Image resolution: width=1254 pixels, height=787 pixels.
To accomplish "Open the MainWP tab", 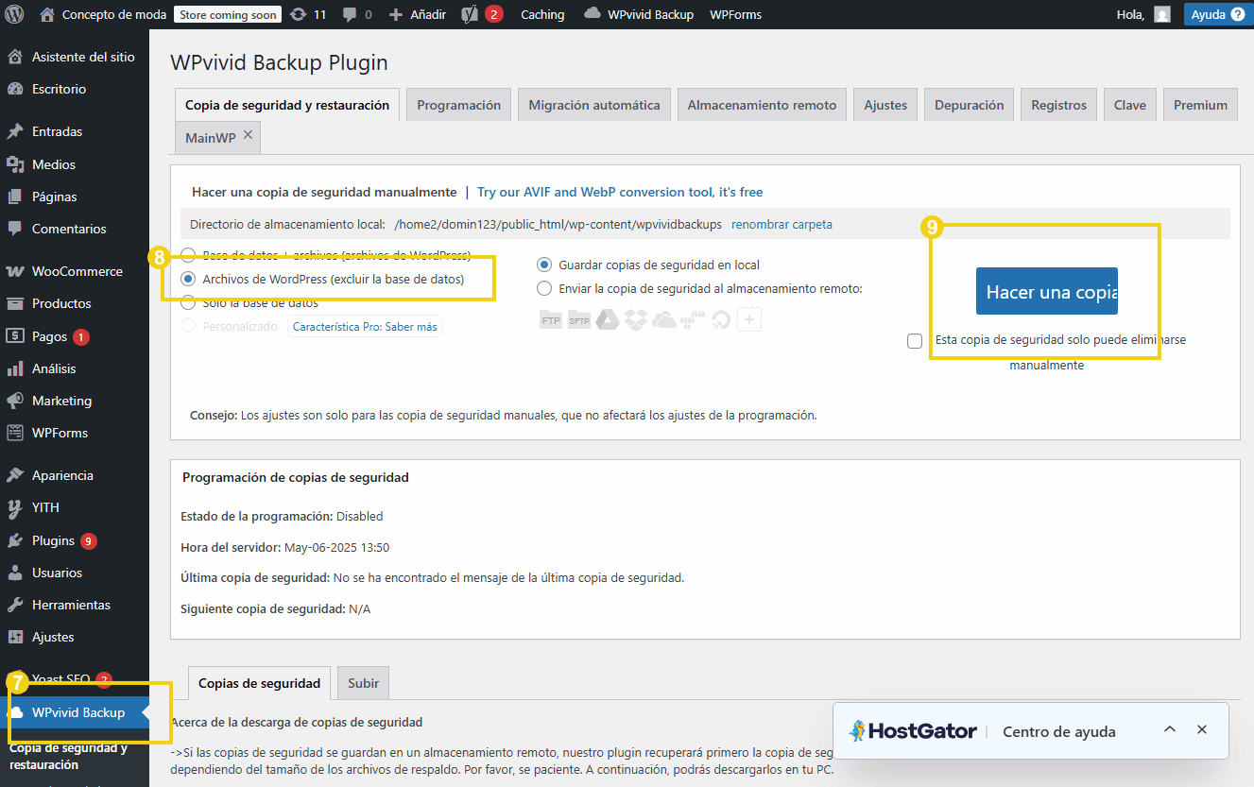I will (211, 137).
